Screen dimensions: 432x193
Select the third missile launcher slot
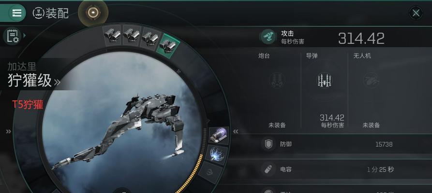[150, 38]
